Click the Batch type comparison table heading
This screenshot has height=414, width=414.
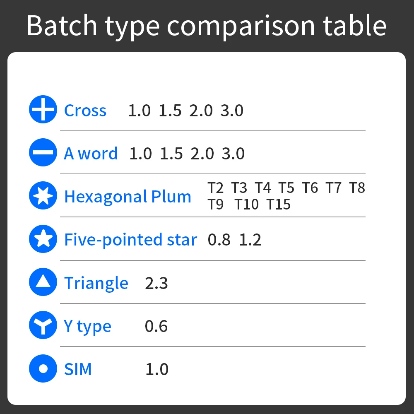[x=207, y=26]
